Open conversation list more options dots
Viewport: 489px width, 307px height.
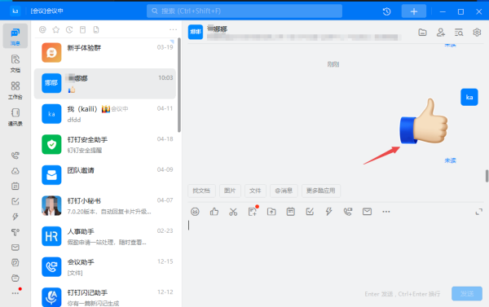click(x=173, y=29)
